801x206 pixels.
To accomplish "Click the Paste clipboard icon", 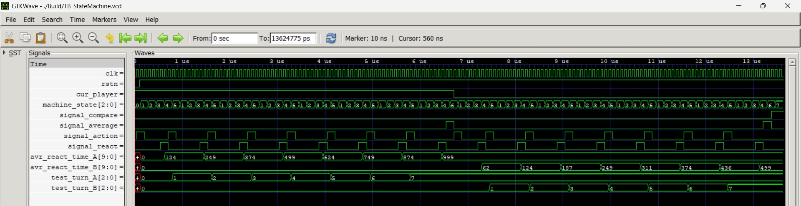I will [40, 38].
